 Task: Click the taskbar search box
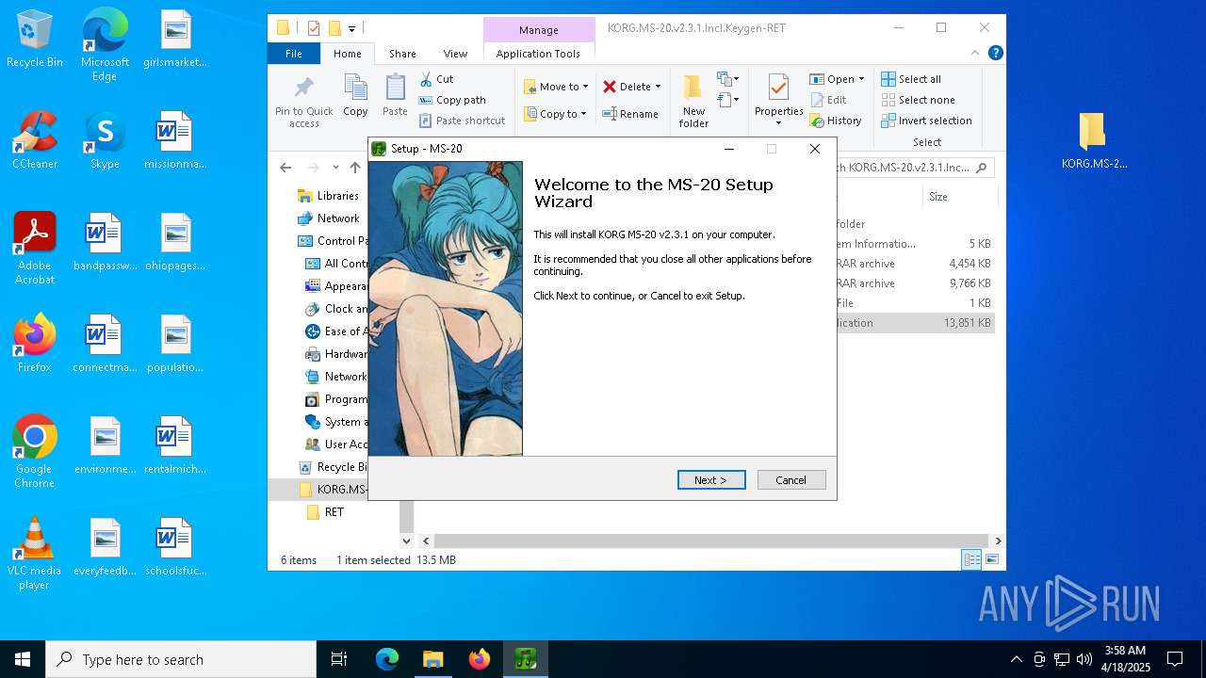[x=181, y=659]
